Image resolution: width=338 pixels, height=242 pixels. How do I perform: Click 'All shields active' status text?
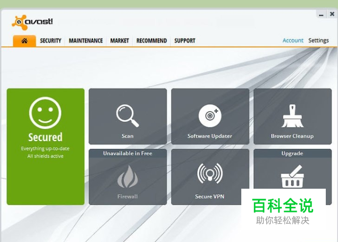pos(45,156)
